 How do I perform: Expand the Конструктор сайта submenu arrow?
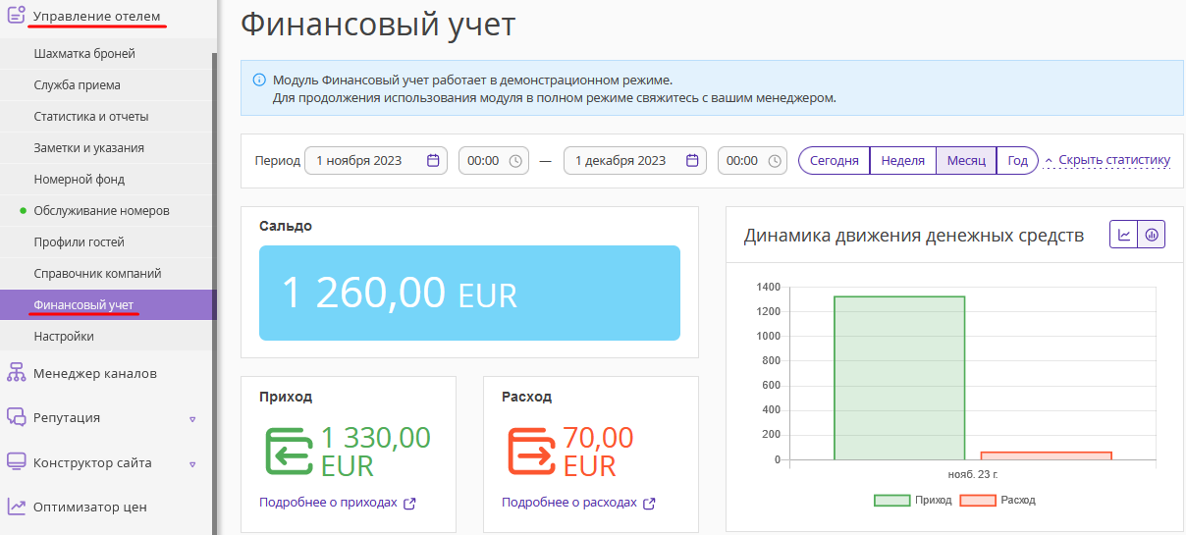tap(192, 464)
